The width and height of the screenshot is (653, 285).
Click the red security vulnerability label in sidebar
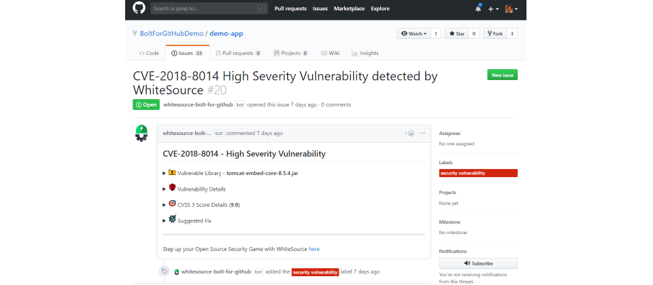click(x=478, y=173)
